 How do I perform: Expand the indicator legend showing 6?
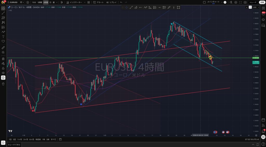click(x=10, y=10)
